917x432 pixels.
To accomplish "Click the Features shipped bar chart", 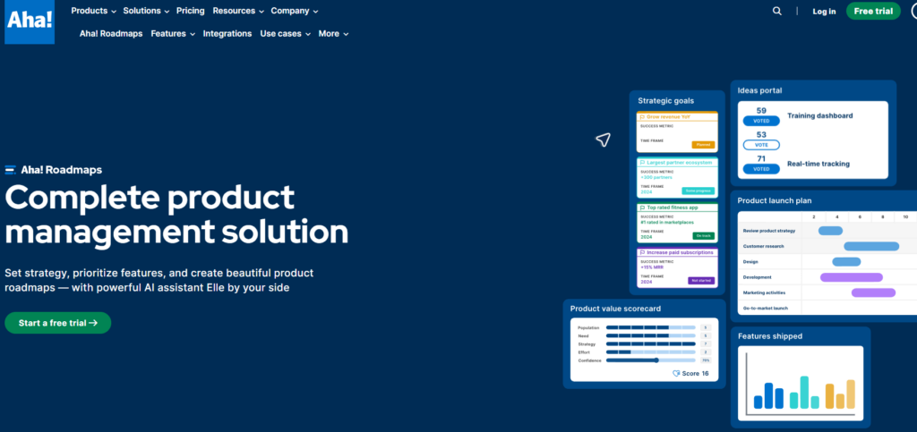I will [800, 383].
